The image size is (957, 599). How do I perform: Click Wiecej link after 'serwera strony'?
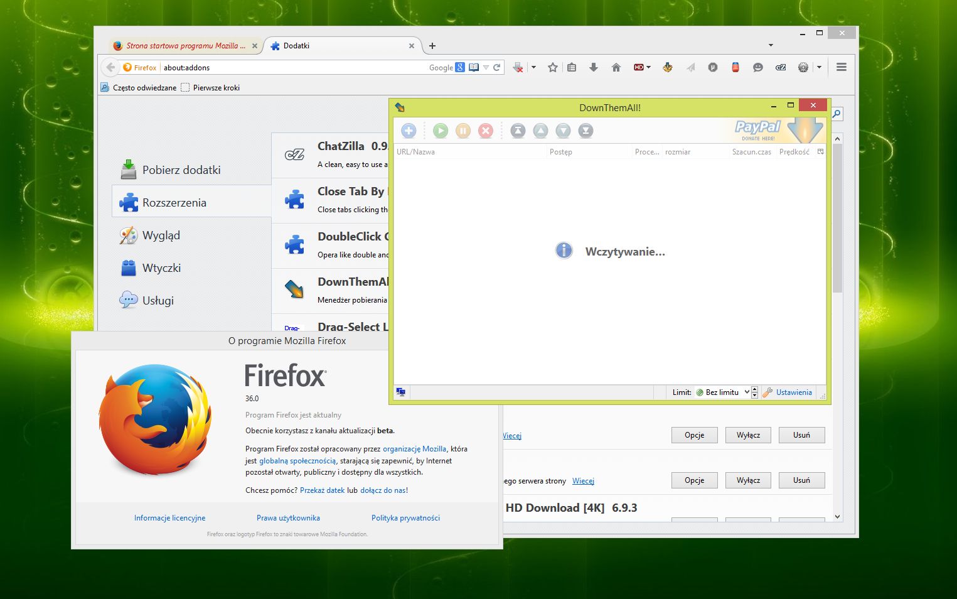583,481
